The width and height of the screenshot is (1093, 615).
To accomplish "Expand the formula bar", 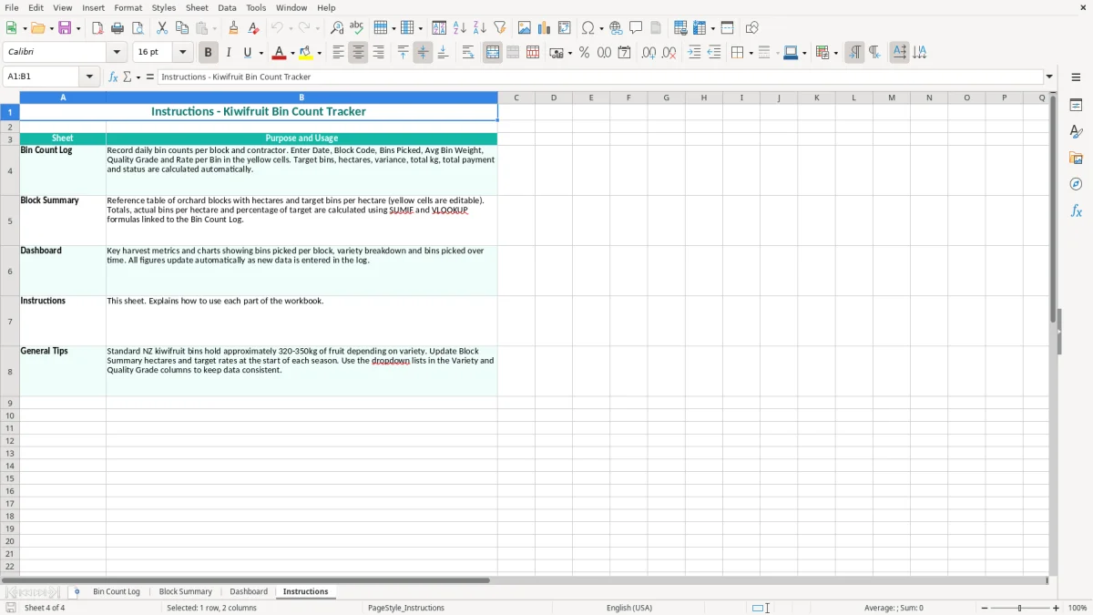I will [1049, 77].
